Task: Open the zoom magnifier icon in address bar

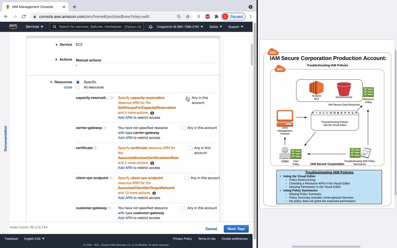Action: [x=179, y=17]
